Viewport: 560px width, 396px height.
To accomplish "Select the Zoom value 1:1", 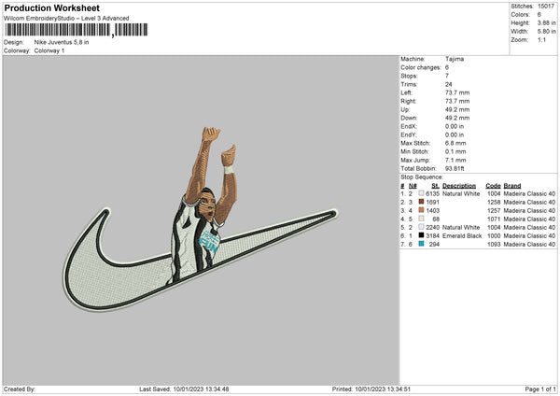I will pyautogui.click(x=541, y=39).
